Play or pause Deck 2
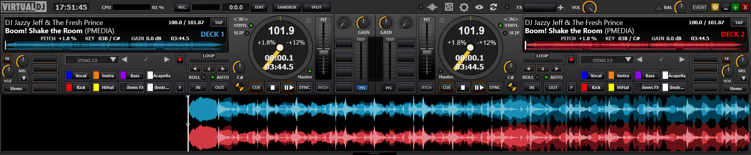Viewport: 751px width, 155px height. pos(479,87)
